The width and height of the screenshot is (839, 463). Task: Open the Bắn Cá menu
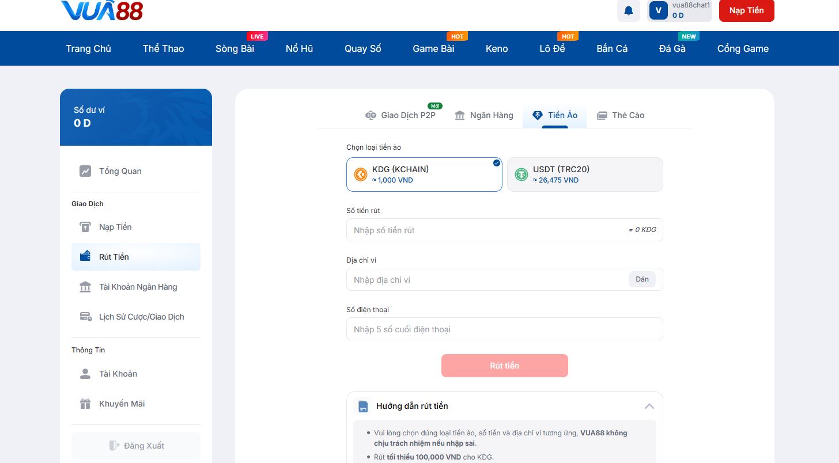(x=612, y=48)
